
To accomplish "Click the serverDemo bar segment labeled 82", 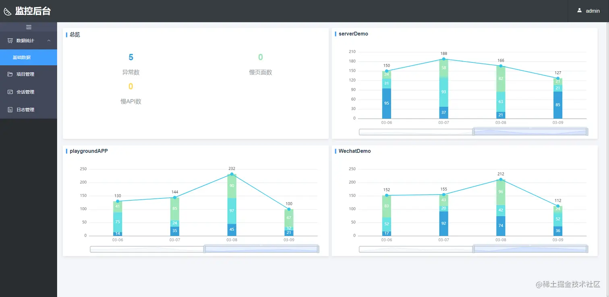I will pyautogui.click(x=501, y=79).
